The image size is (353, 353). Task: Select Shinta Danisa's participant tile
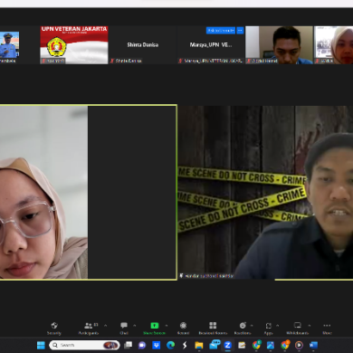point(143,45)
